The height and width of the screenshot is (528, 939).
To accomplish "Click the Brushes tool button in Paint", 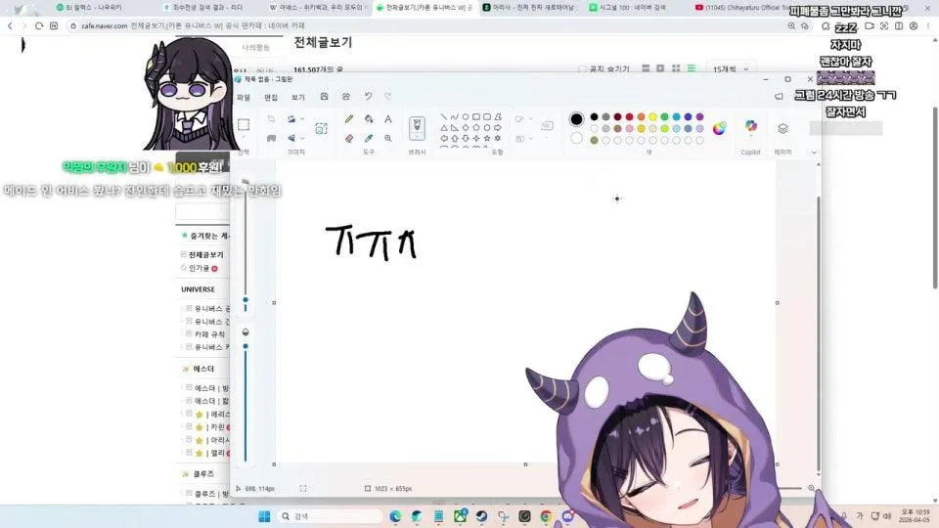I will (417, 128).
